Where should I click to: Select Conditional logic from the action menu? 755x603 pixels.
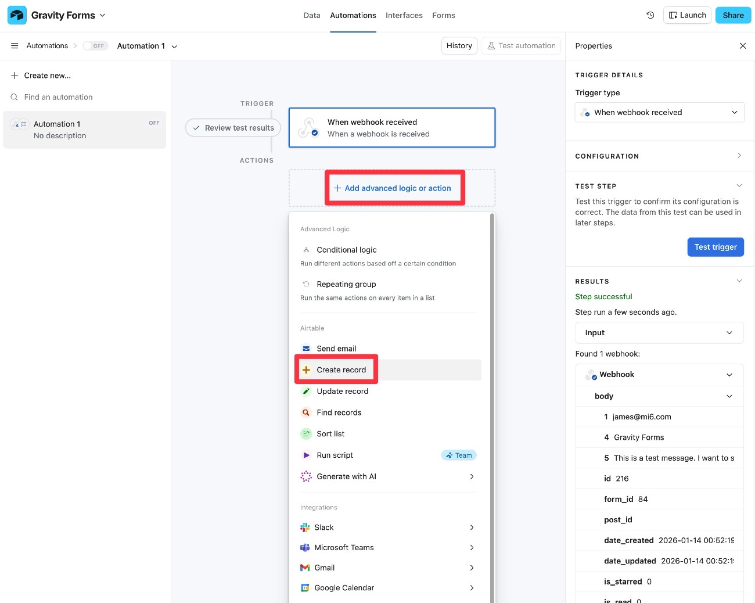click(346, 249)
